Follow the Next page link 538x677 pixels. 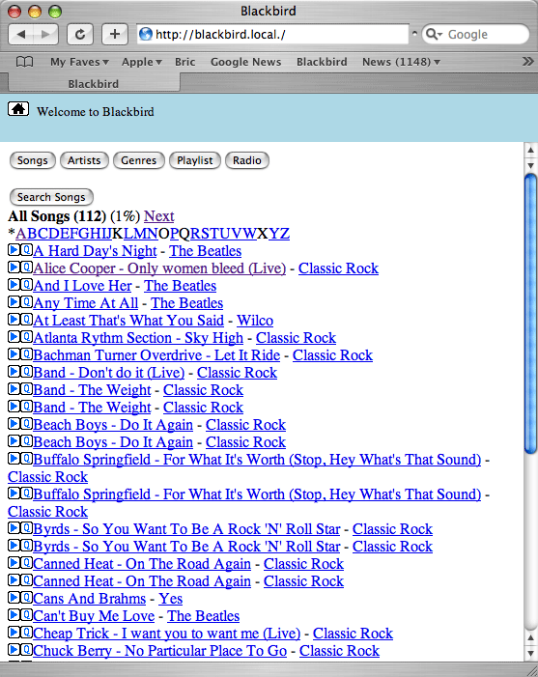click(159, 216)
